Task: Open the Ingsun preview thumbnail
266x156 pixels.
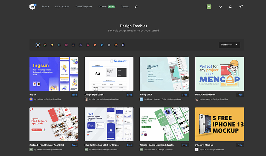Action: pyautogui.click(x=54, y=74)
